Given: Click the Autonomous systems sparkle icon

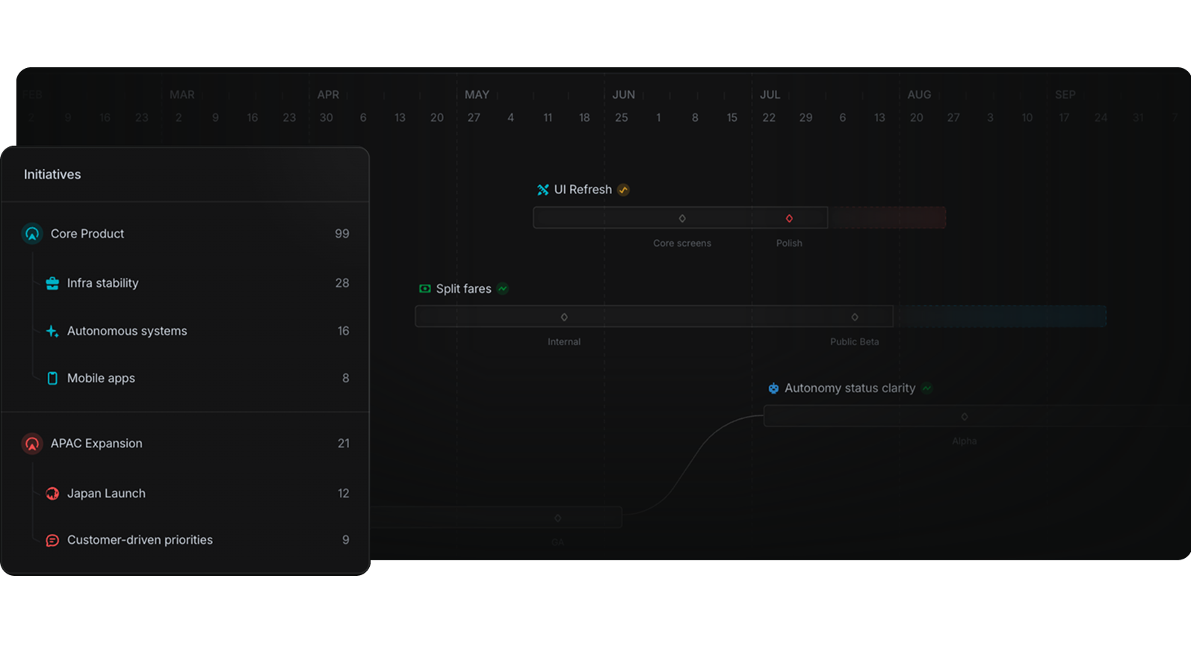Looking at the screenshot, I should (x=52, y=331).
